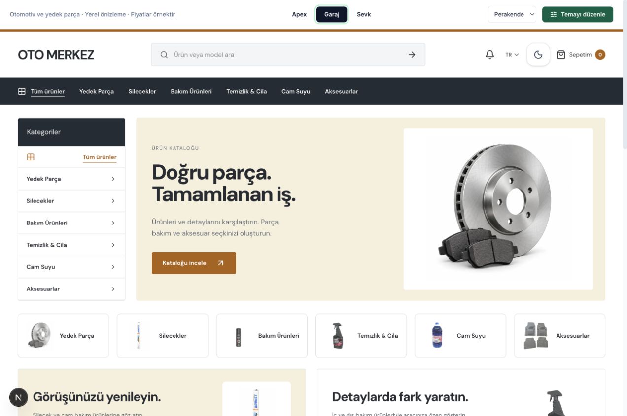Open the Cam Suyu sidebar category
The width and height of the screenshot is (627, 416).
point(71,267)
